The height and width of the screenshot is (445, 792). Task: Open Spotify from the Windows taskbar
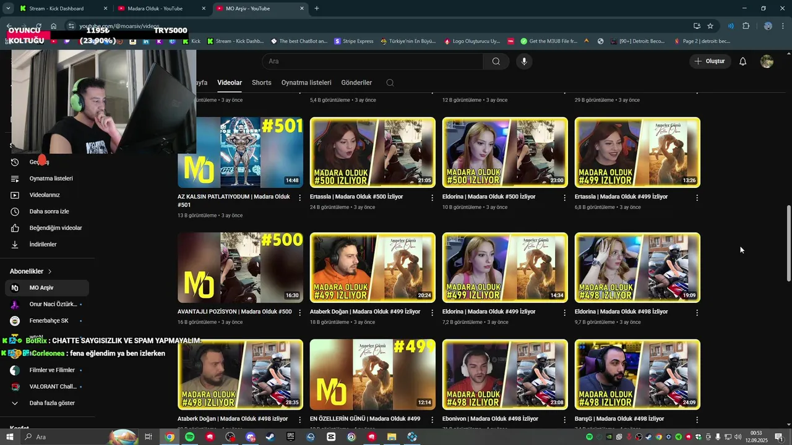pyautogui.click(x=189, y=437)
